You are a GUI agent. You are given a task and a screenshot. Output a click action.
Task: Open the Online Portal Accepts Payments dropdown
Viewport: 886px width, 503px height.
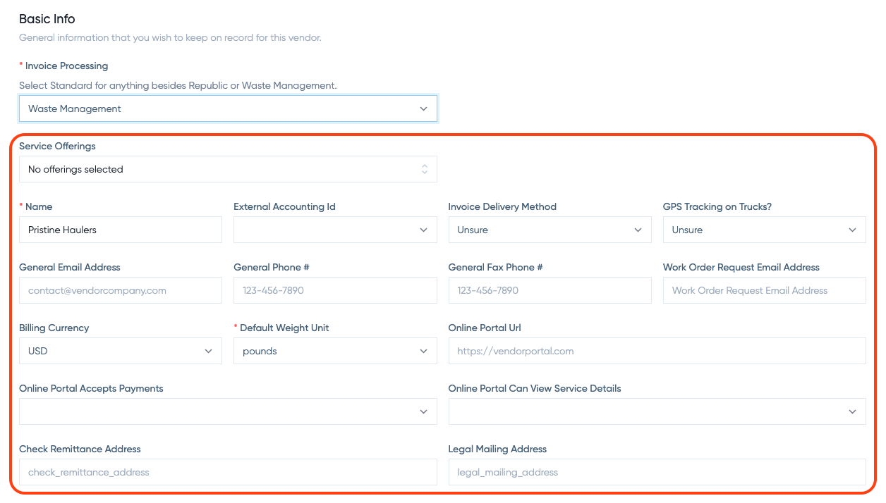228,411
